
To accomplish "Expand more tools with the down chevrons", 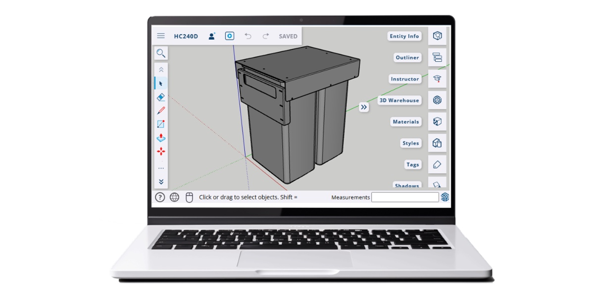I will [x=161, y=181].
